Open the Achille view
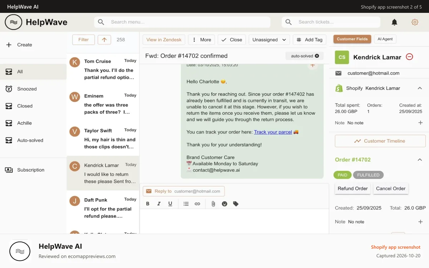Viewport: 429px width, 268px height. click(33, 123)
